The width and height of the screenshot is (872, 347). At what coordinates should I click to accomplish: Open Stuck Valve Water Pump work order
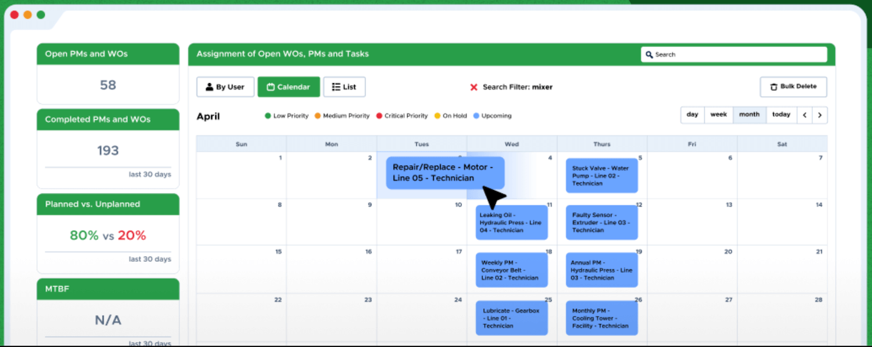[x=602, y=176]
